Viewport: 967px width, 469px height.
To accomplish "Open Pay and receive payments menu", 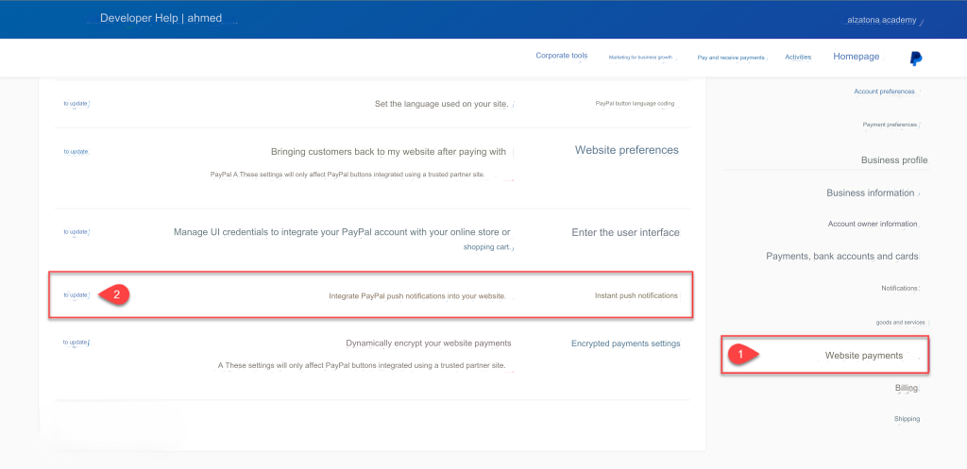I will (x=731, y=58).
